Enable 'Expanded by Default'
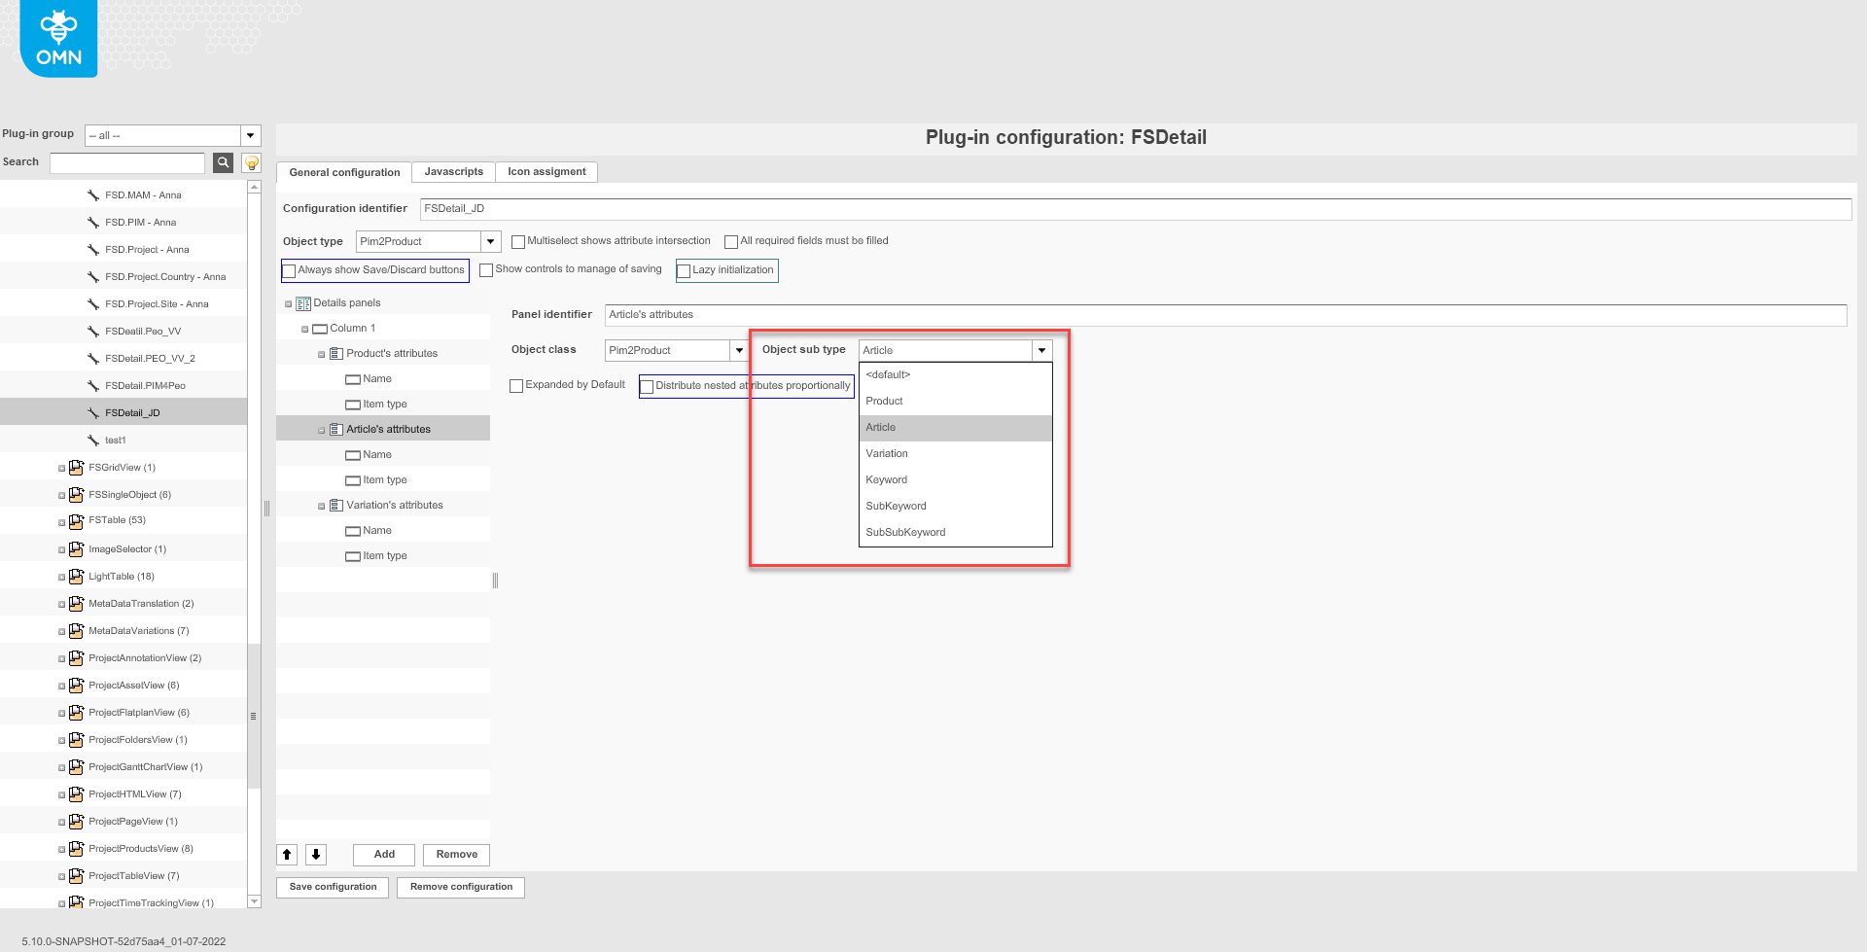This screenshot has width=1867, height=952. pos(516,385)
